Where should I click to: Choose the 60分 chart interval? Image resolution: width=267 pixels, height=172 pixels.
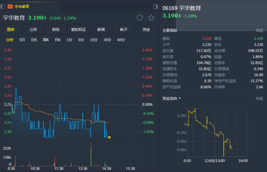(x=121, y=40)
